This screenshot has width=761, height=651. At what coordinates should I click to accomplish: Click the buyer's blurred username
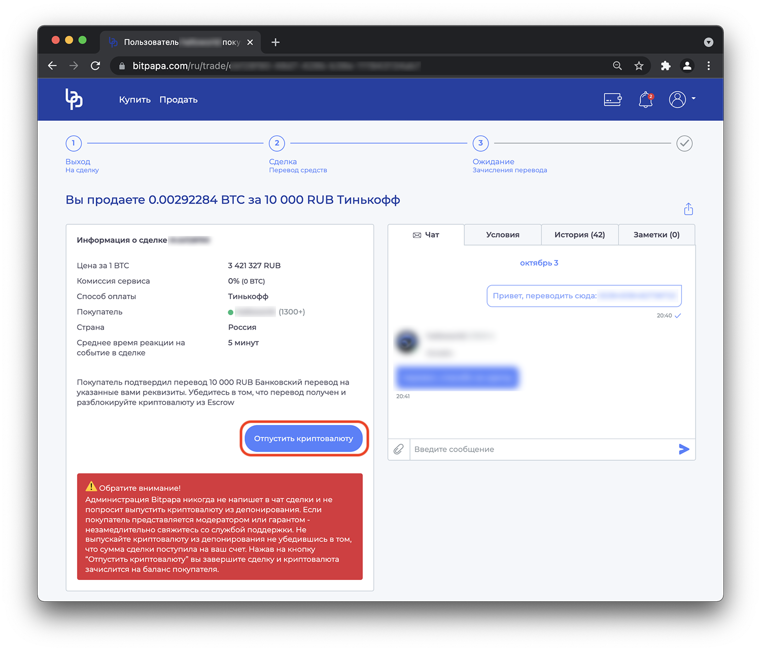255,312
